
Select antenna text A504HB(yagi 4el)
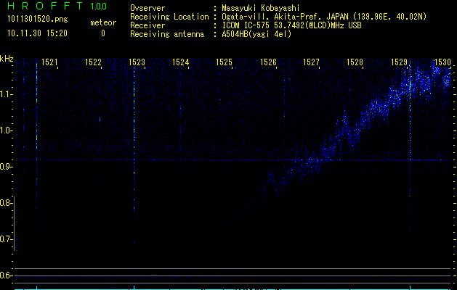(x=256, y=34)
